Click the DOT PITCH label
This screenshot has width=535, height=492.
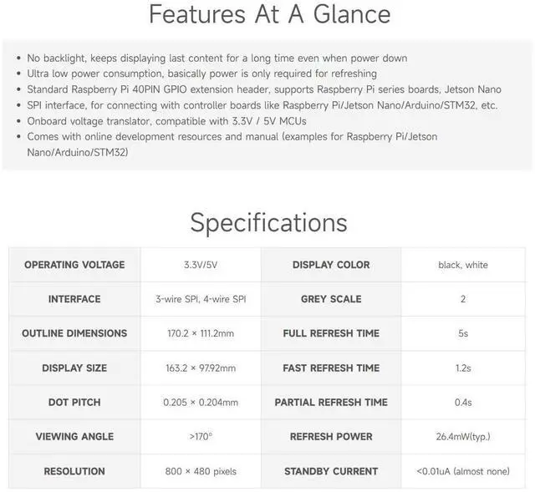click(x=74, y=402)
